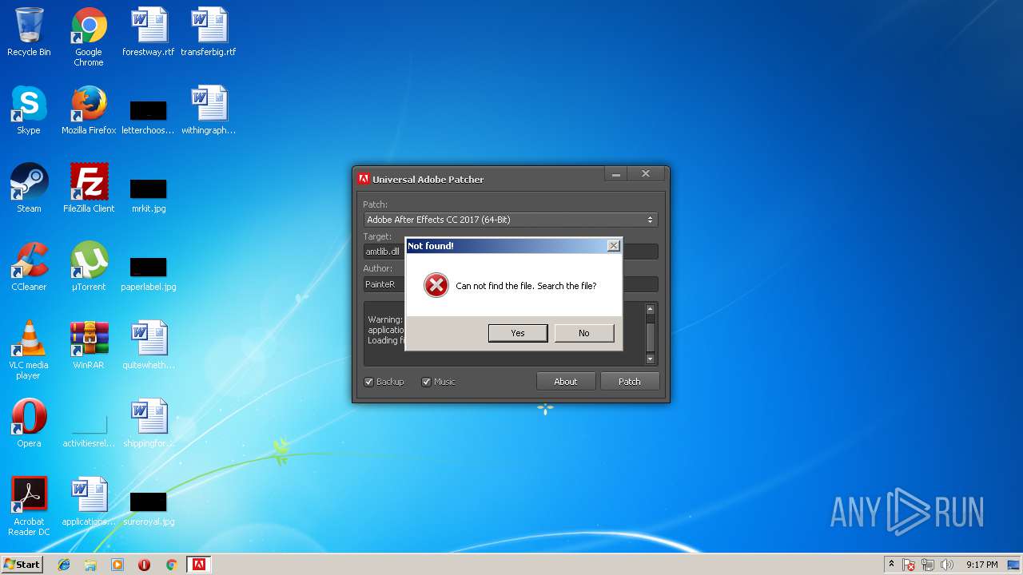Minimize Universal Adobe Patcher window
This screenshot has height=575, width=1023.
pyautogui.click(x=615, y=174)
